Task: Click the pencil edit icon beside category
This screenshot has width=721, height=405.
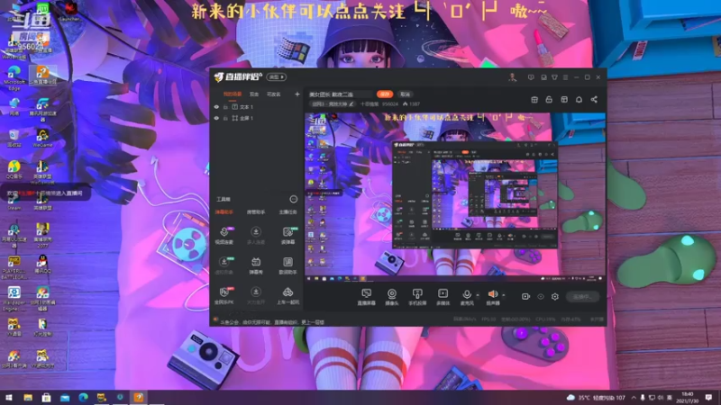Action: [351, 104]
